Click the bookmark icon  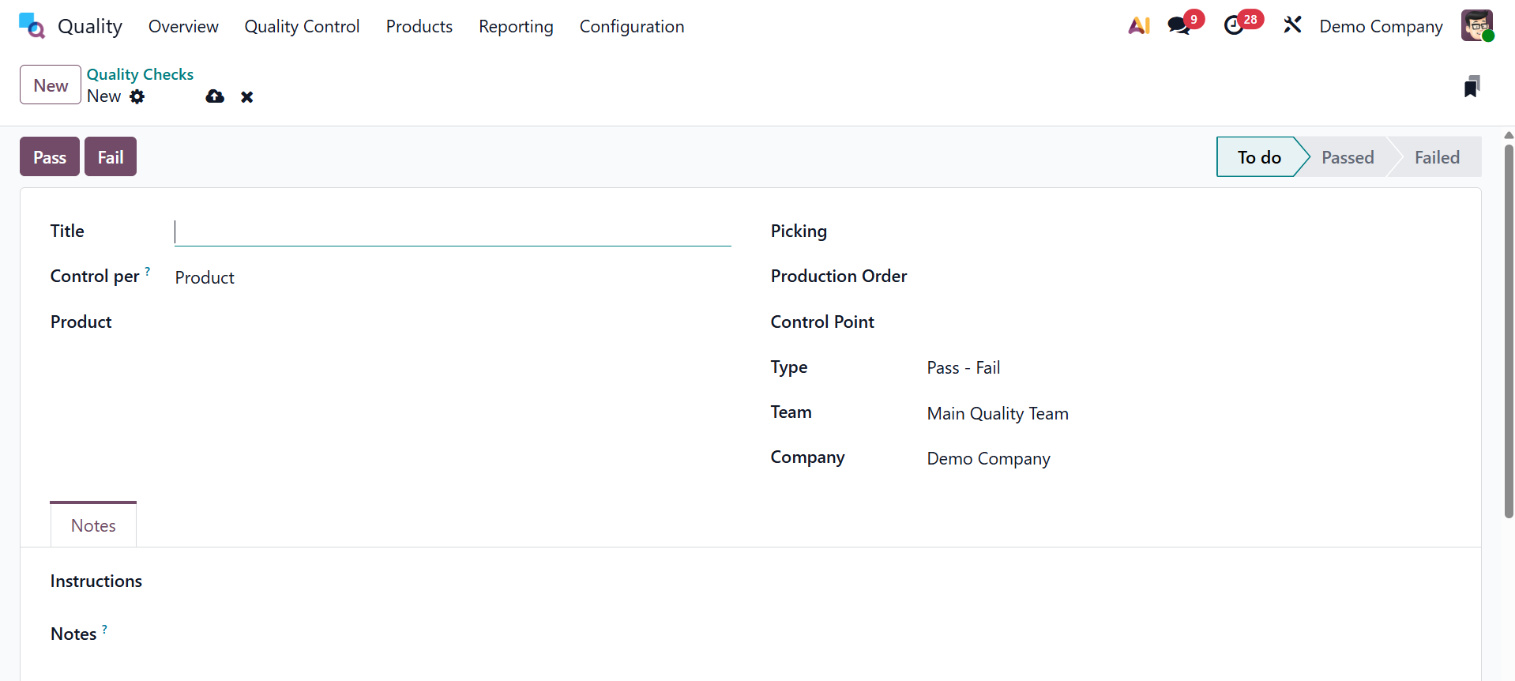[x=1472, y=86]
